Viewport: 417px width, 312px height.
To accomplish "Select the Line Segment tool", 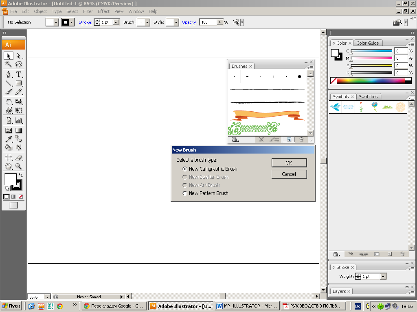I will point(8,83).
